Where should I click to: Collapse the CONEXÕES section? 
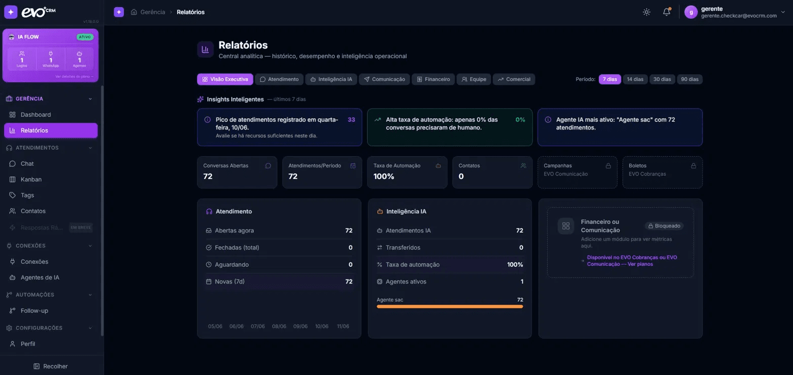point(91,246)
